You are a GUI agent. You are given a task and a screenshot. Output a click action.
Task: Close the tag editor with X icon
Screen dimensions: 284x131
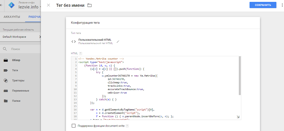[x=48, y=5]
